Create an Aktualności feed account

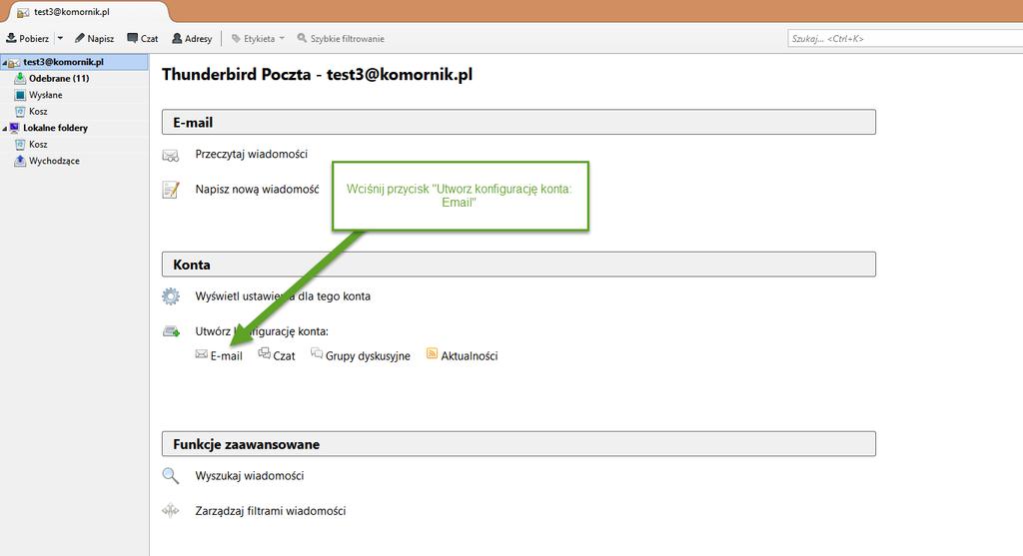tap(470, 356)
